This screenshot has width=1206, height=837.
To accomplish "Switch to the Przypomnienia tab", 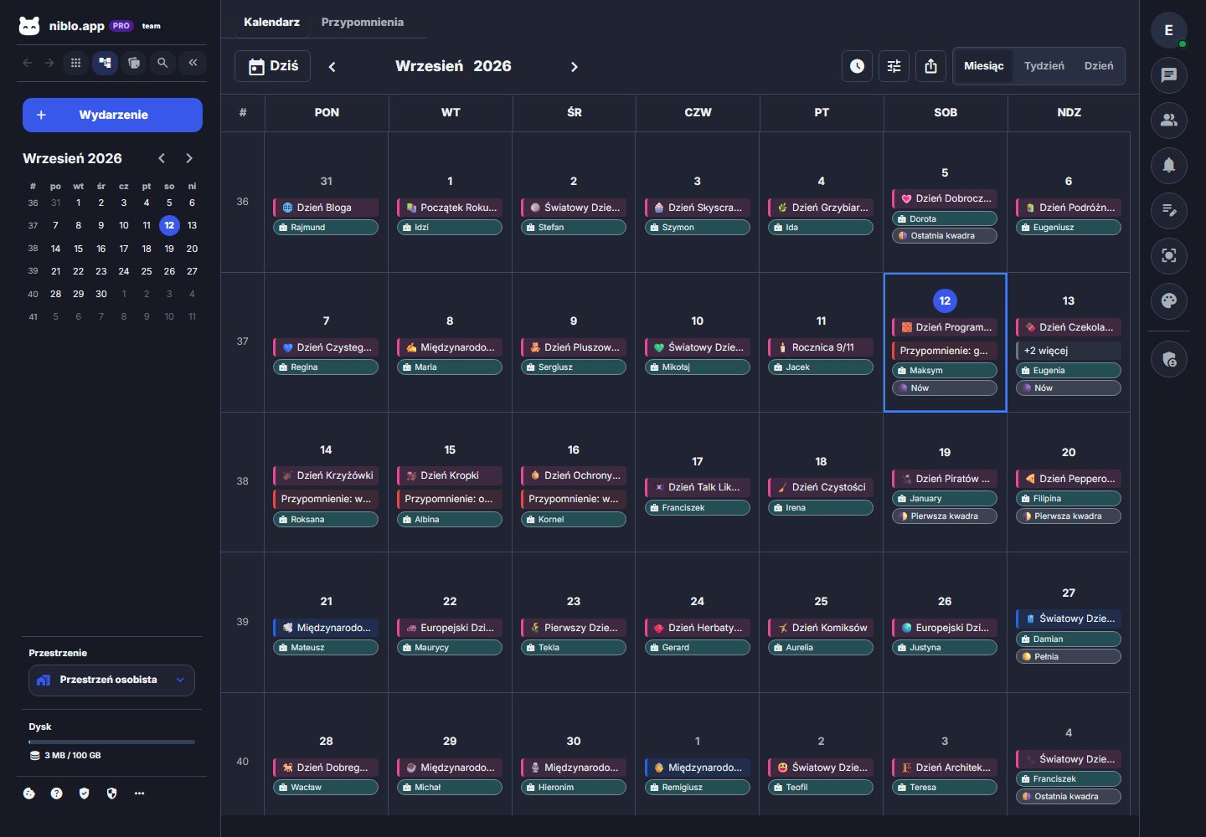I will pos(362,23).
